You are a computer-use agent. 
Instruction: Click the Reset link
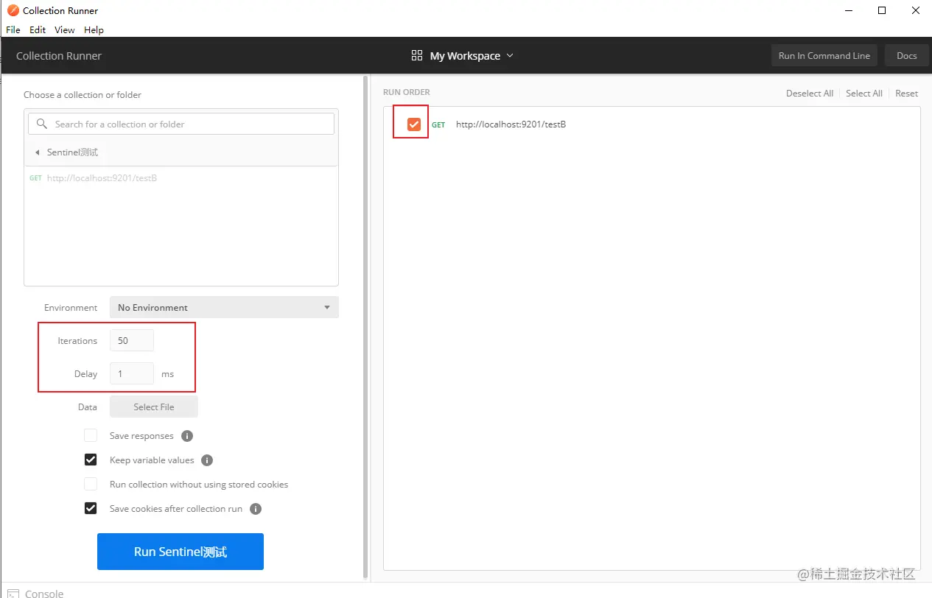point(907,94)
